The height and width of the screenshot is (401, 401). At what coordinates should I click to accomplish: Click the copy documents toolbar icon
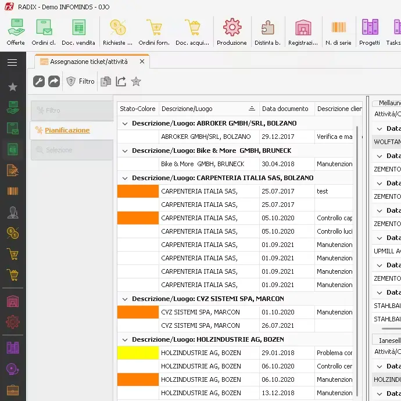(106, 81)
